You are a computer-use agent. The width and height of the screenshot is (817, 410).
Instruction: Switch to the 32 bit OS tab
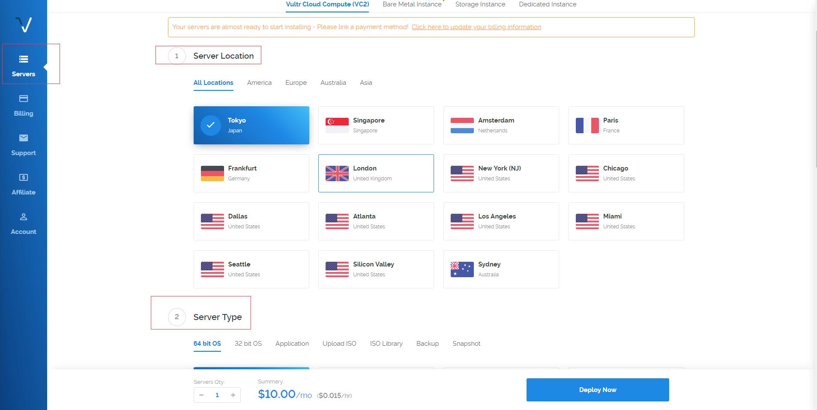click(248, 343)
